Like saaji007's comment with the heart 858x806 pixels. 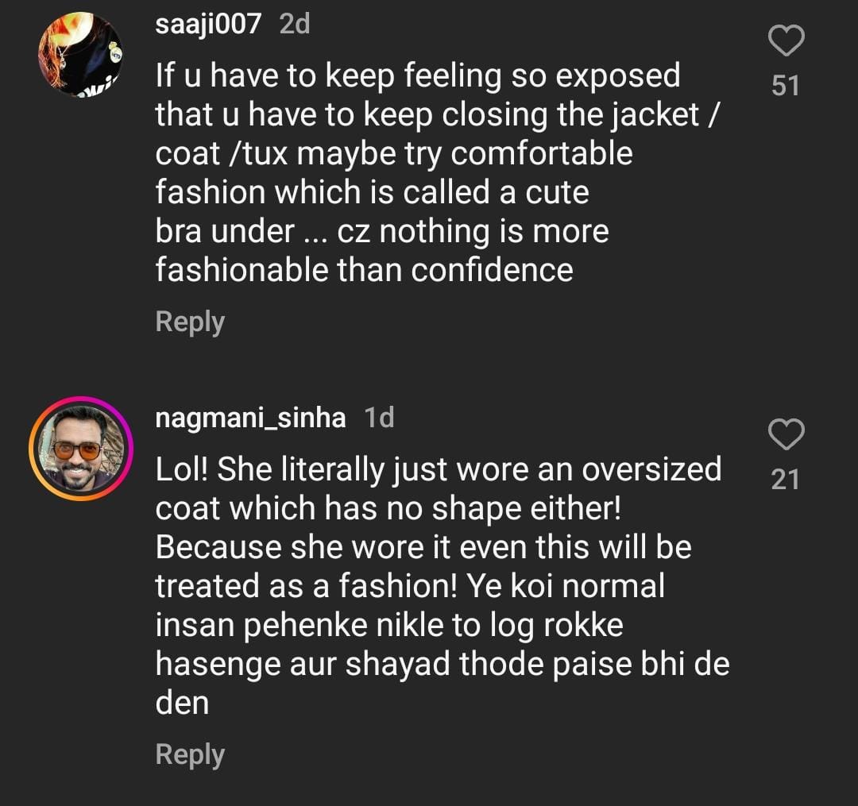(786, 41)
